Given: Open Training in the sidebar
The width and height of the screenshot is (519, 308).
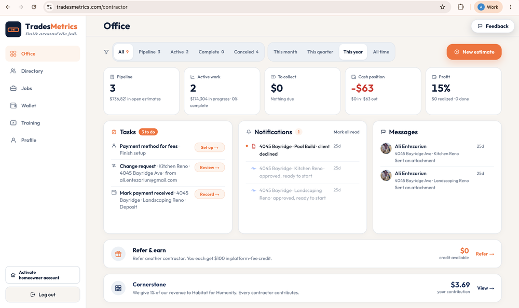Looking at the screenshot, I should [43, 123].
